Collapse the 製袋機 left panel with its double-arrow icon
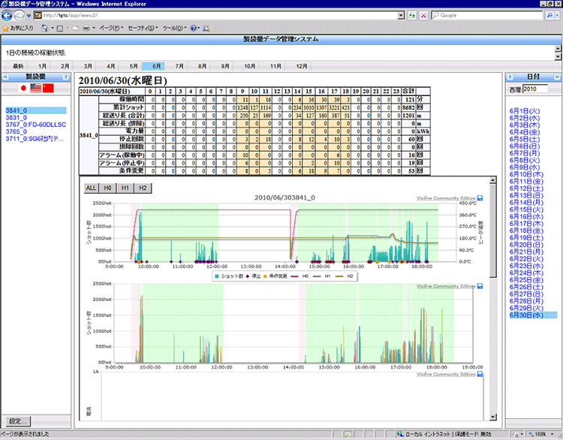The image size is (563, 440). coord(7,77)
